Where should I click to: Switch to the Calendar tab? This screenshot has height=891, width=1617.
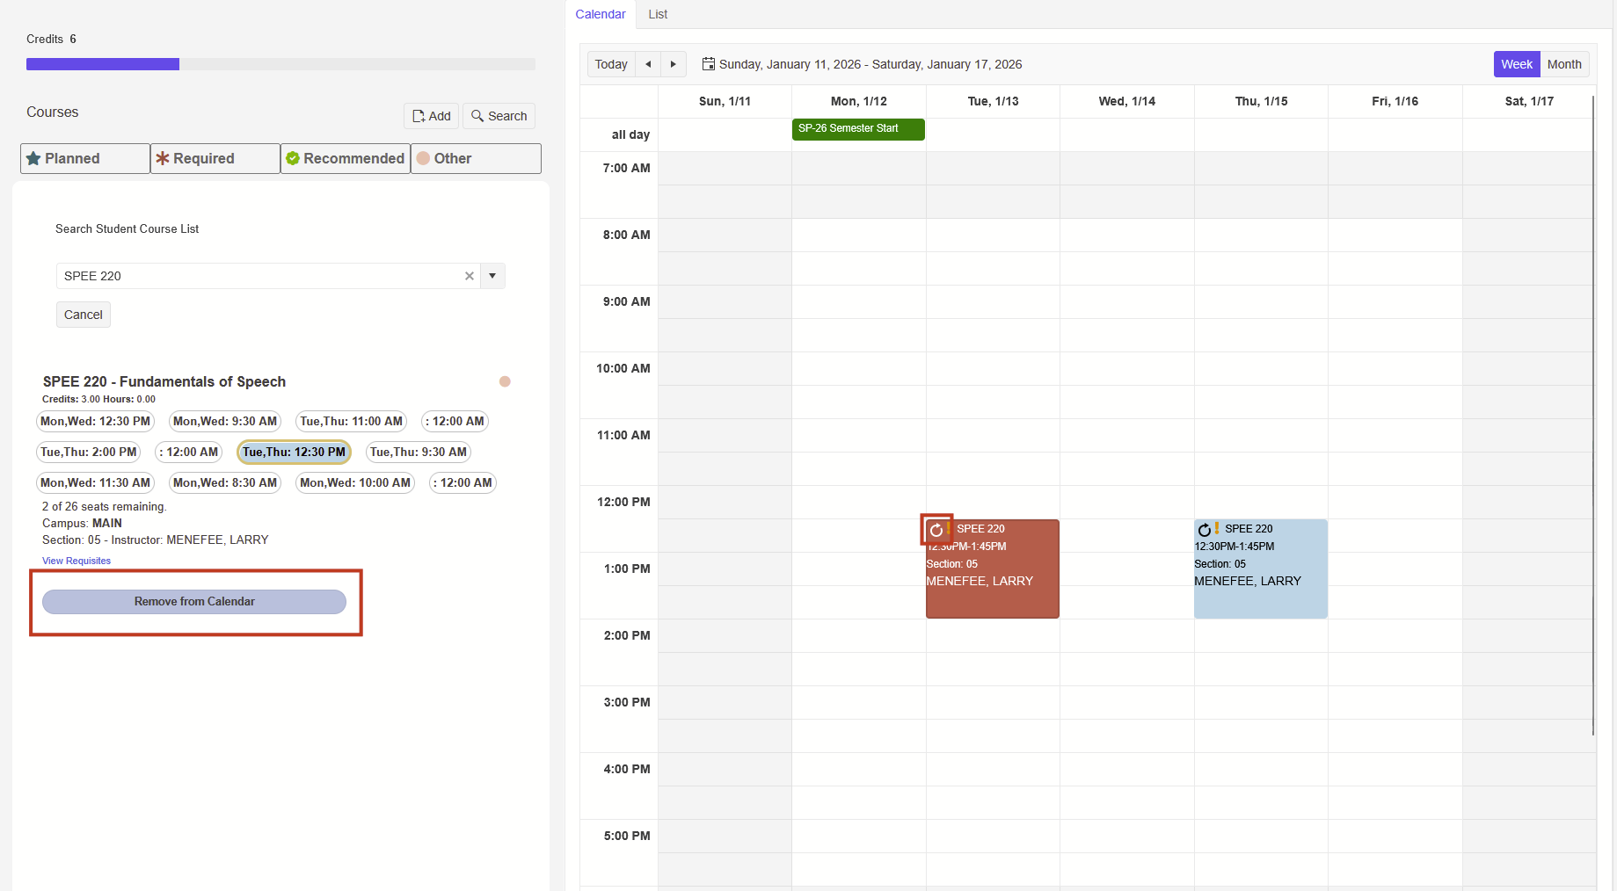[601, 14]
